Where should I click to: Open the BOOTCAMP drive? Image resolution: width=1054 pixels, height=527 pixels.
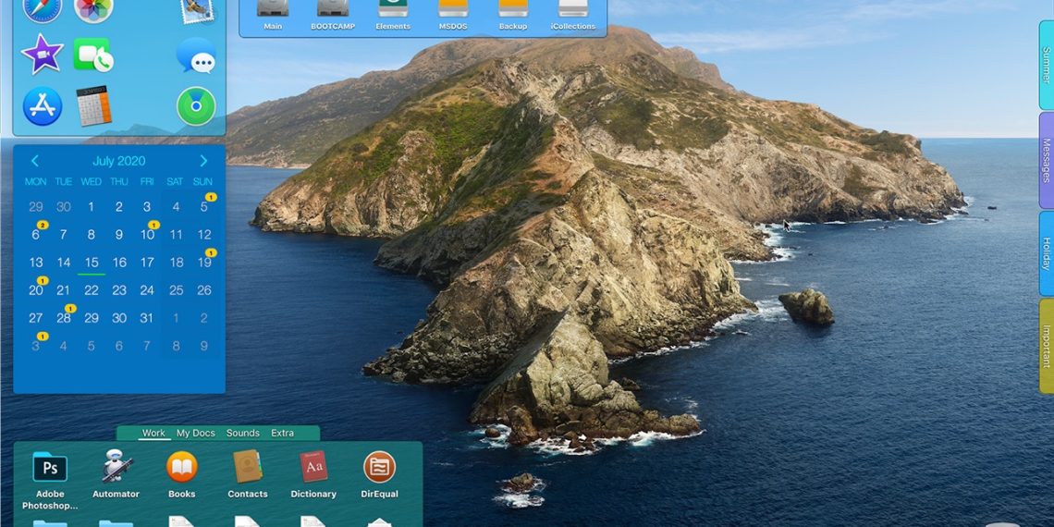tap(333, 13)
